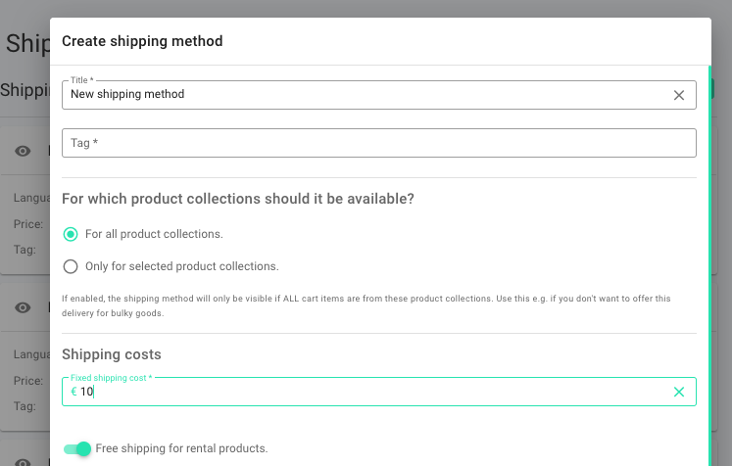
Task: Select 'For all product collections' radio
Action: point(71,234)
